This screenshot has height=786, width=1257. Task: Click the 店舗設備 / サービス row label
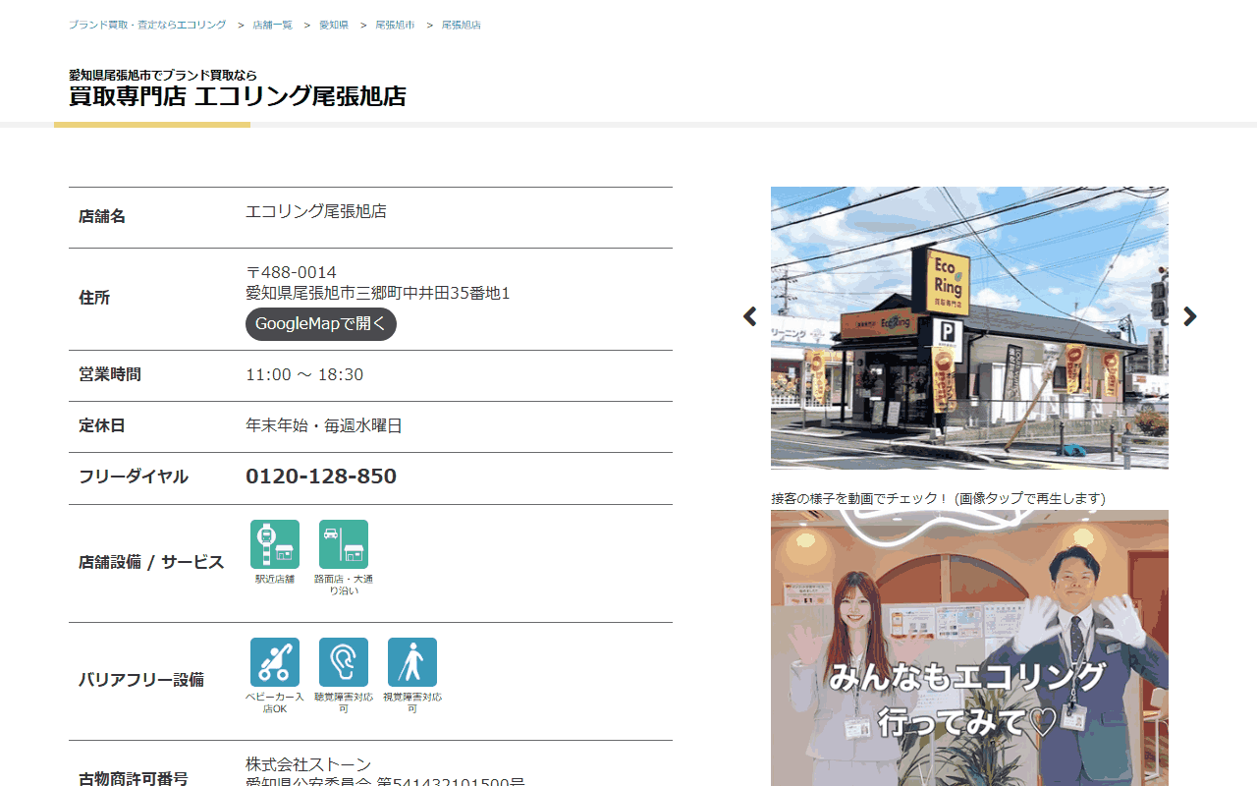(x=151, y=563)
